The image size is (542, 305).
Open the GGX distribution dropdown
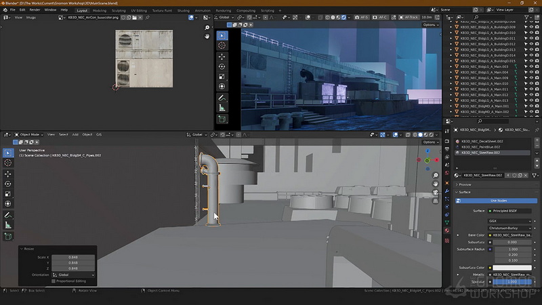[x=510, y=221]
